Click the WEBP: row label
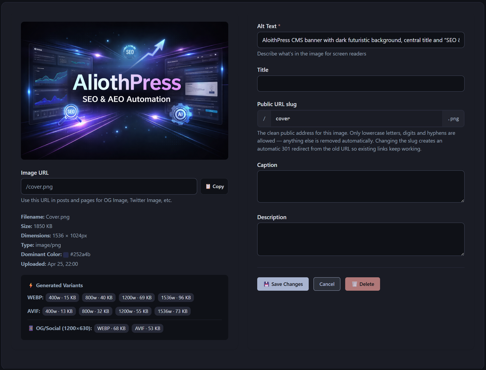 click(35, 297)
